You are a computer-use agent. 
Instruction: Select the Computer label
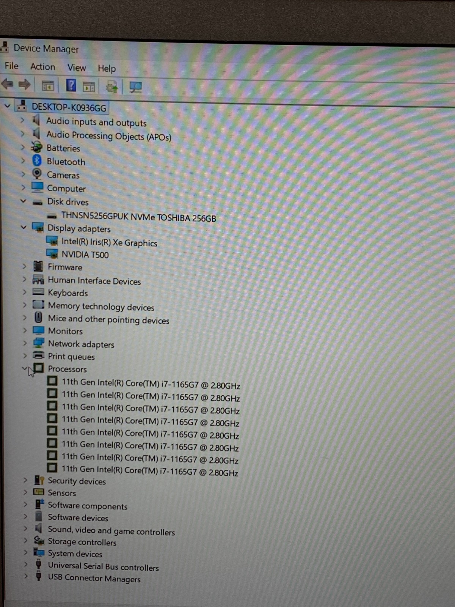tap(66, 188)
